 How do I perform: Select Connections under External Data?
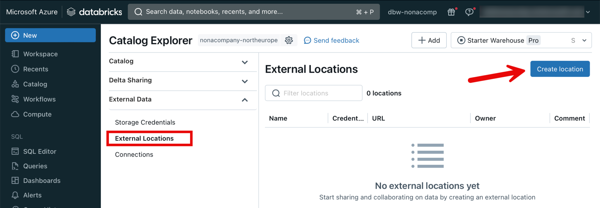point(134,155)
